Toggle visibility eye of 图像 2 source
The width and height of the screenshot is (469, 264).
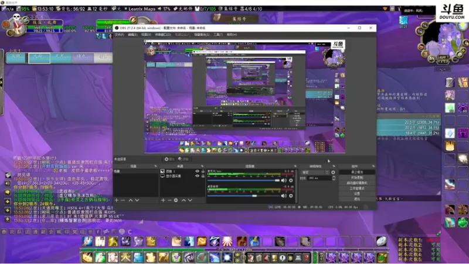click(x=197, y=171)
